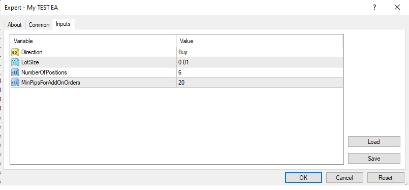409x190 pixels.
Task: Click the help question mark icon
Action: [374, 7]
